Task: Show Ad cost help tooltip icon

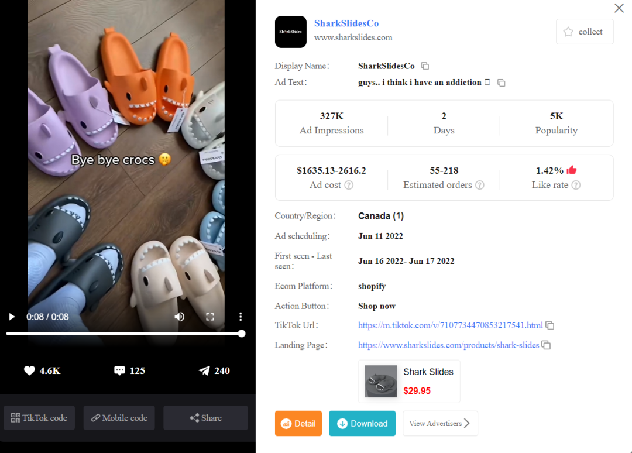Action: [x=349, y=185]
